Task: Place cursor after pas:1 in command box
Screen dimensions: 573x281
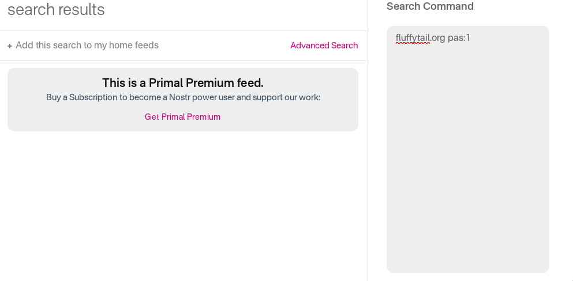Action: [x=471, y=38]
